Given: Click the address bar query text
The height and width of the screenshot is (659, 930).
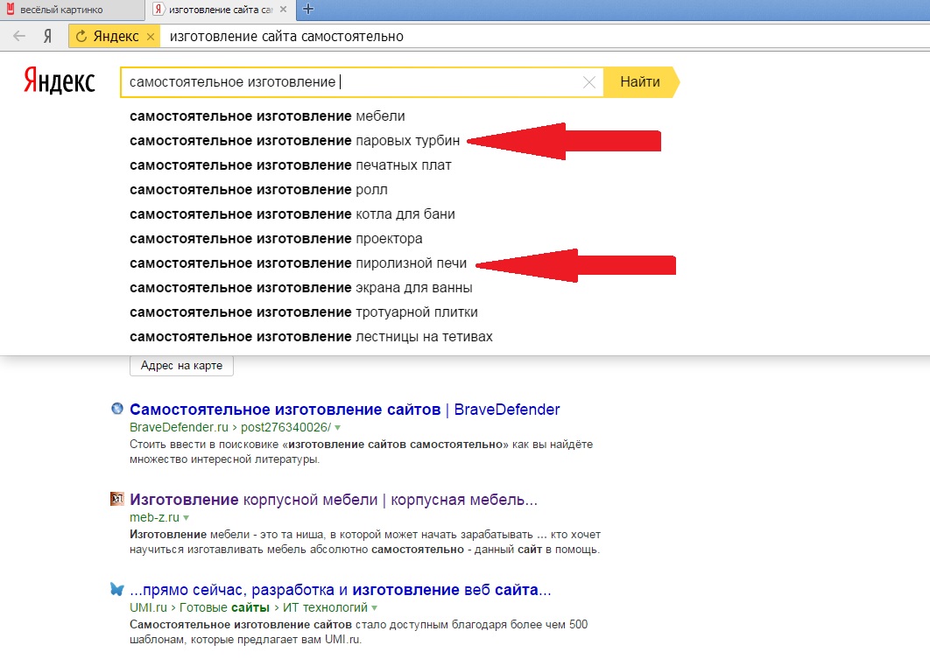Looking at the screenshot, I should [x=286, y=37].
